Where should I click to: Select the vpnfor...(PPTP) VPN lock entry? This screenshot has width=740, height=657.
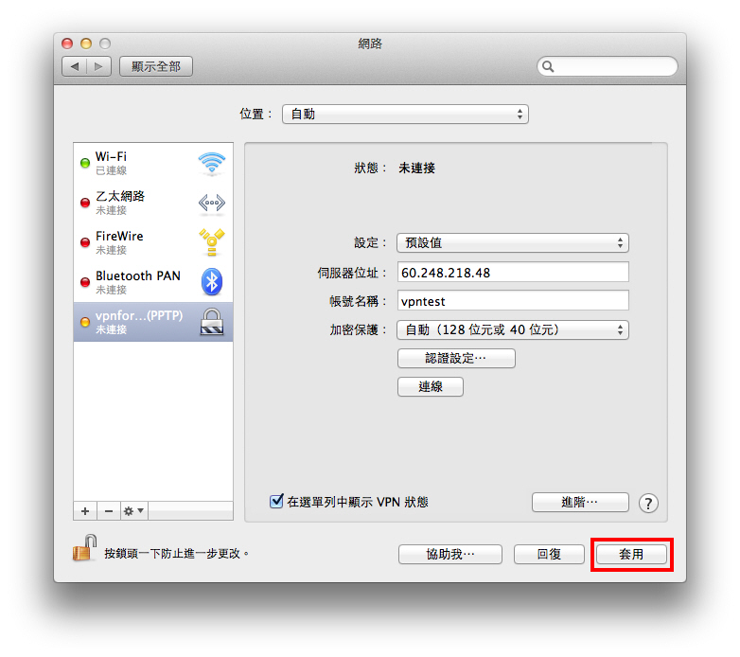pos(153,322)
